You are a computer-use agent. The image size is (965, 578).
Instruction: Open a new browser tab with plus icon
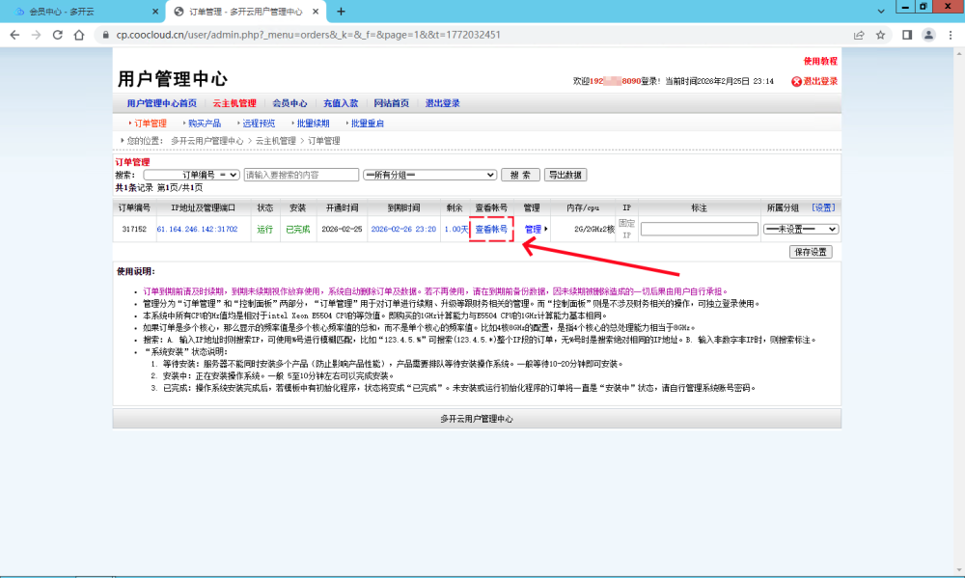pyautogui.click(x=341, y=12)
